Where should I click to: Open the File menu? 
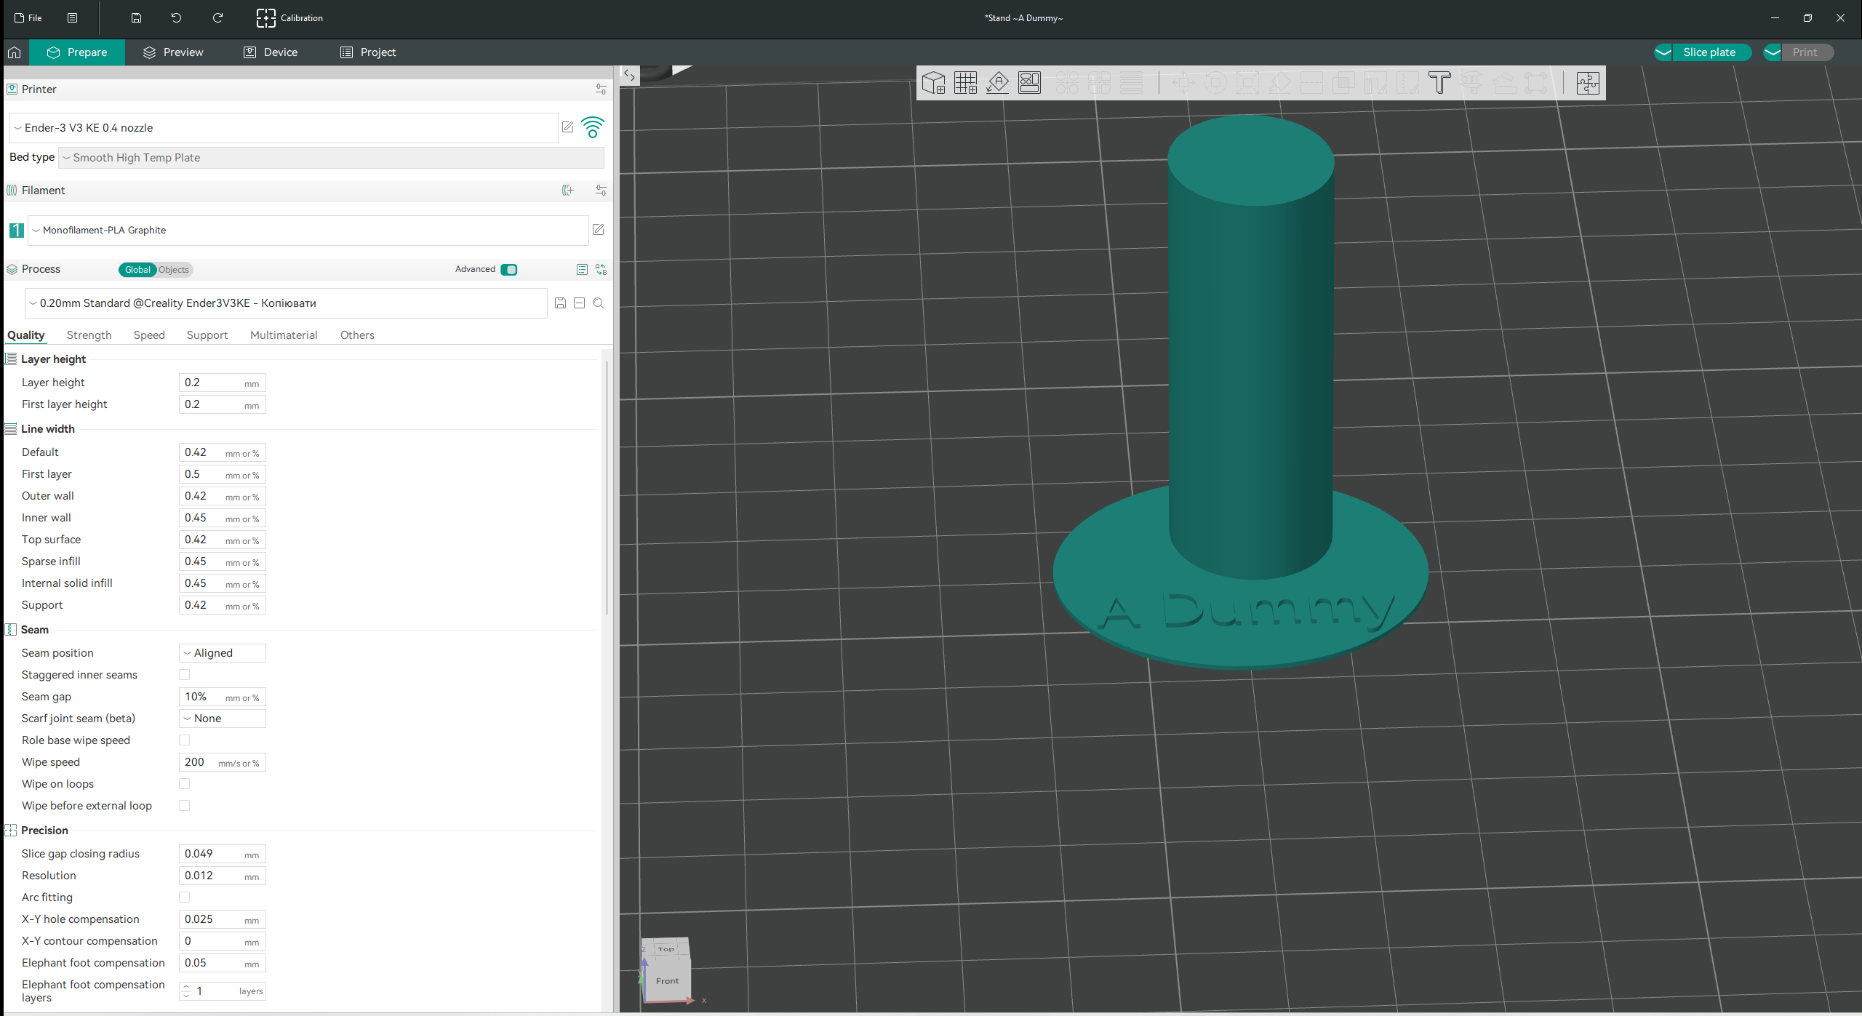pos(28,18)
